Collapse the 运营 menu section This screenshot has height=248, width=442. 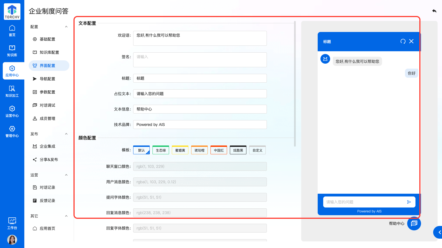66,175
